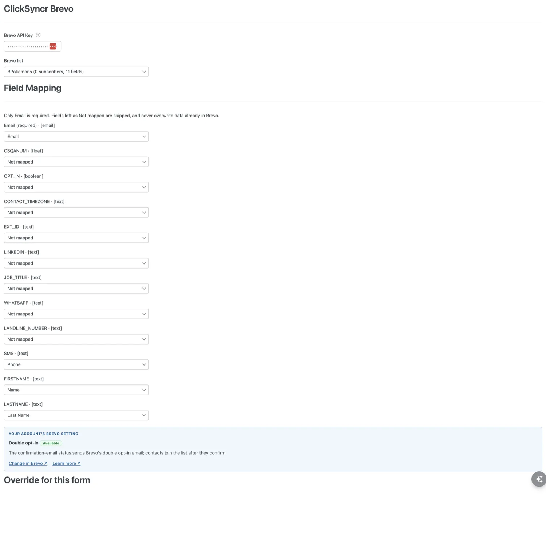This screenshot has width=546, height=552.
Task: Click the help icon beside Brevo API Key
Action: point(38,35)
